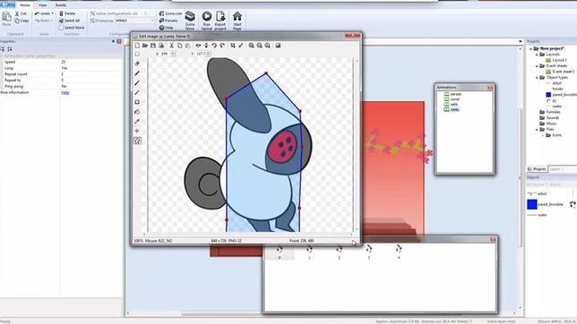
Task: Select the collision polygon tool
Action: click(137, 141)
